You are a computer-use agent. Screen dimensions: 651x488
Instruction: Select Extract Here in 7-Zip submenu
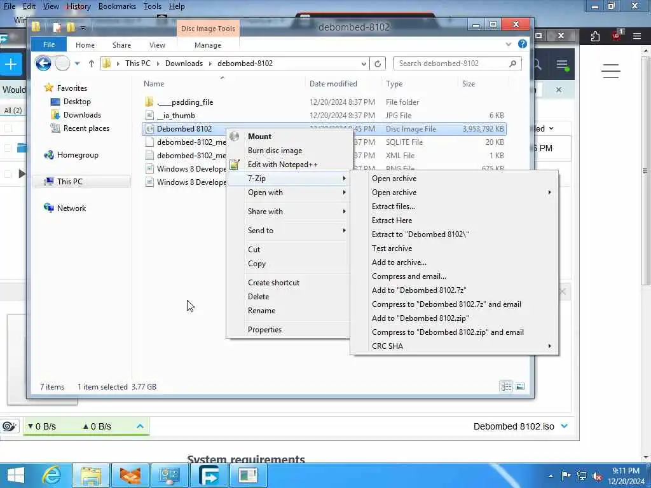(x=455, y=220)
